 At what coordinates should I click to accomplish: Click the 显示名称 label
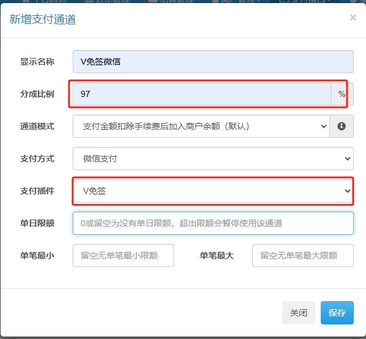point(37,62)
